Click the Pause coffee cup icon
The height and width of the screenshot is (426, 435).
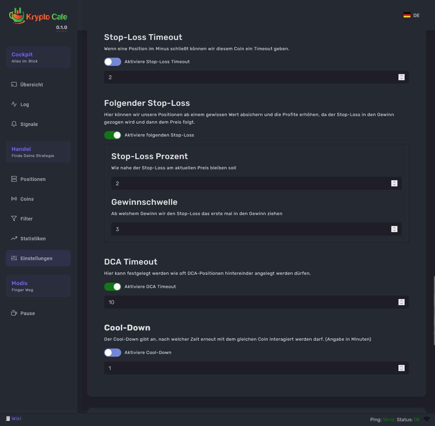point(14,313)
